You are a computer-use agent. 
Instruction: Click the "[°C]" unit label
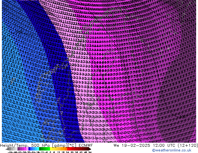[72, 146]
